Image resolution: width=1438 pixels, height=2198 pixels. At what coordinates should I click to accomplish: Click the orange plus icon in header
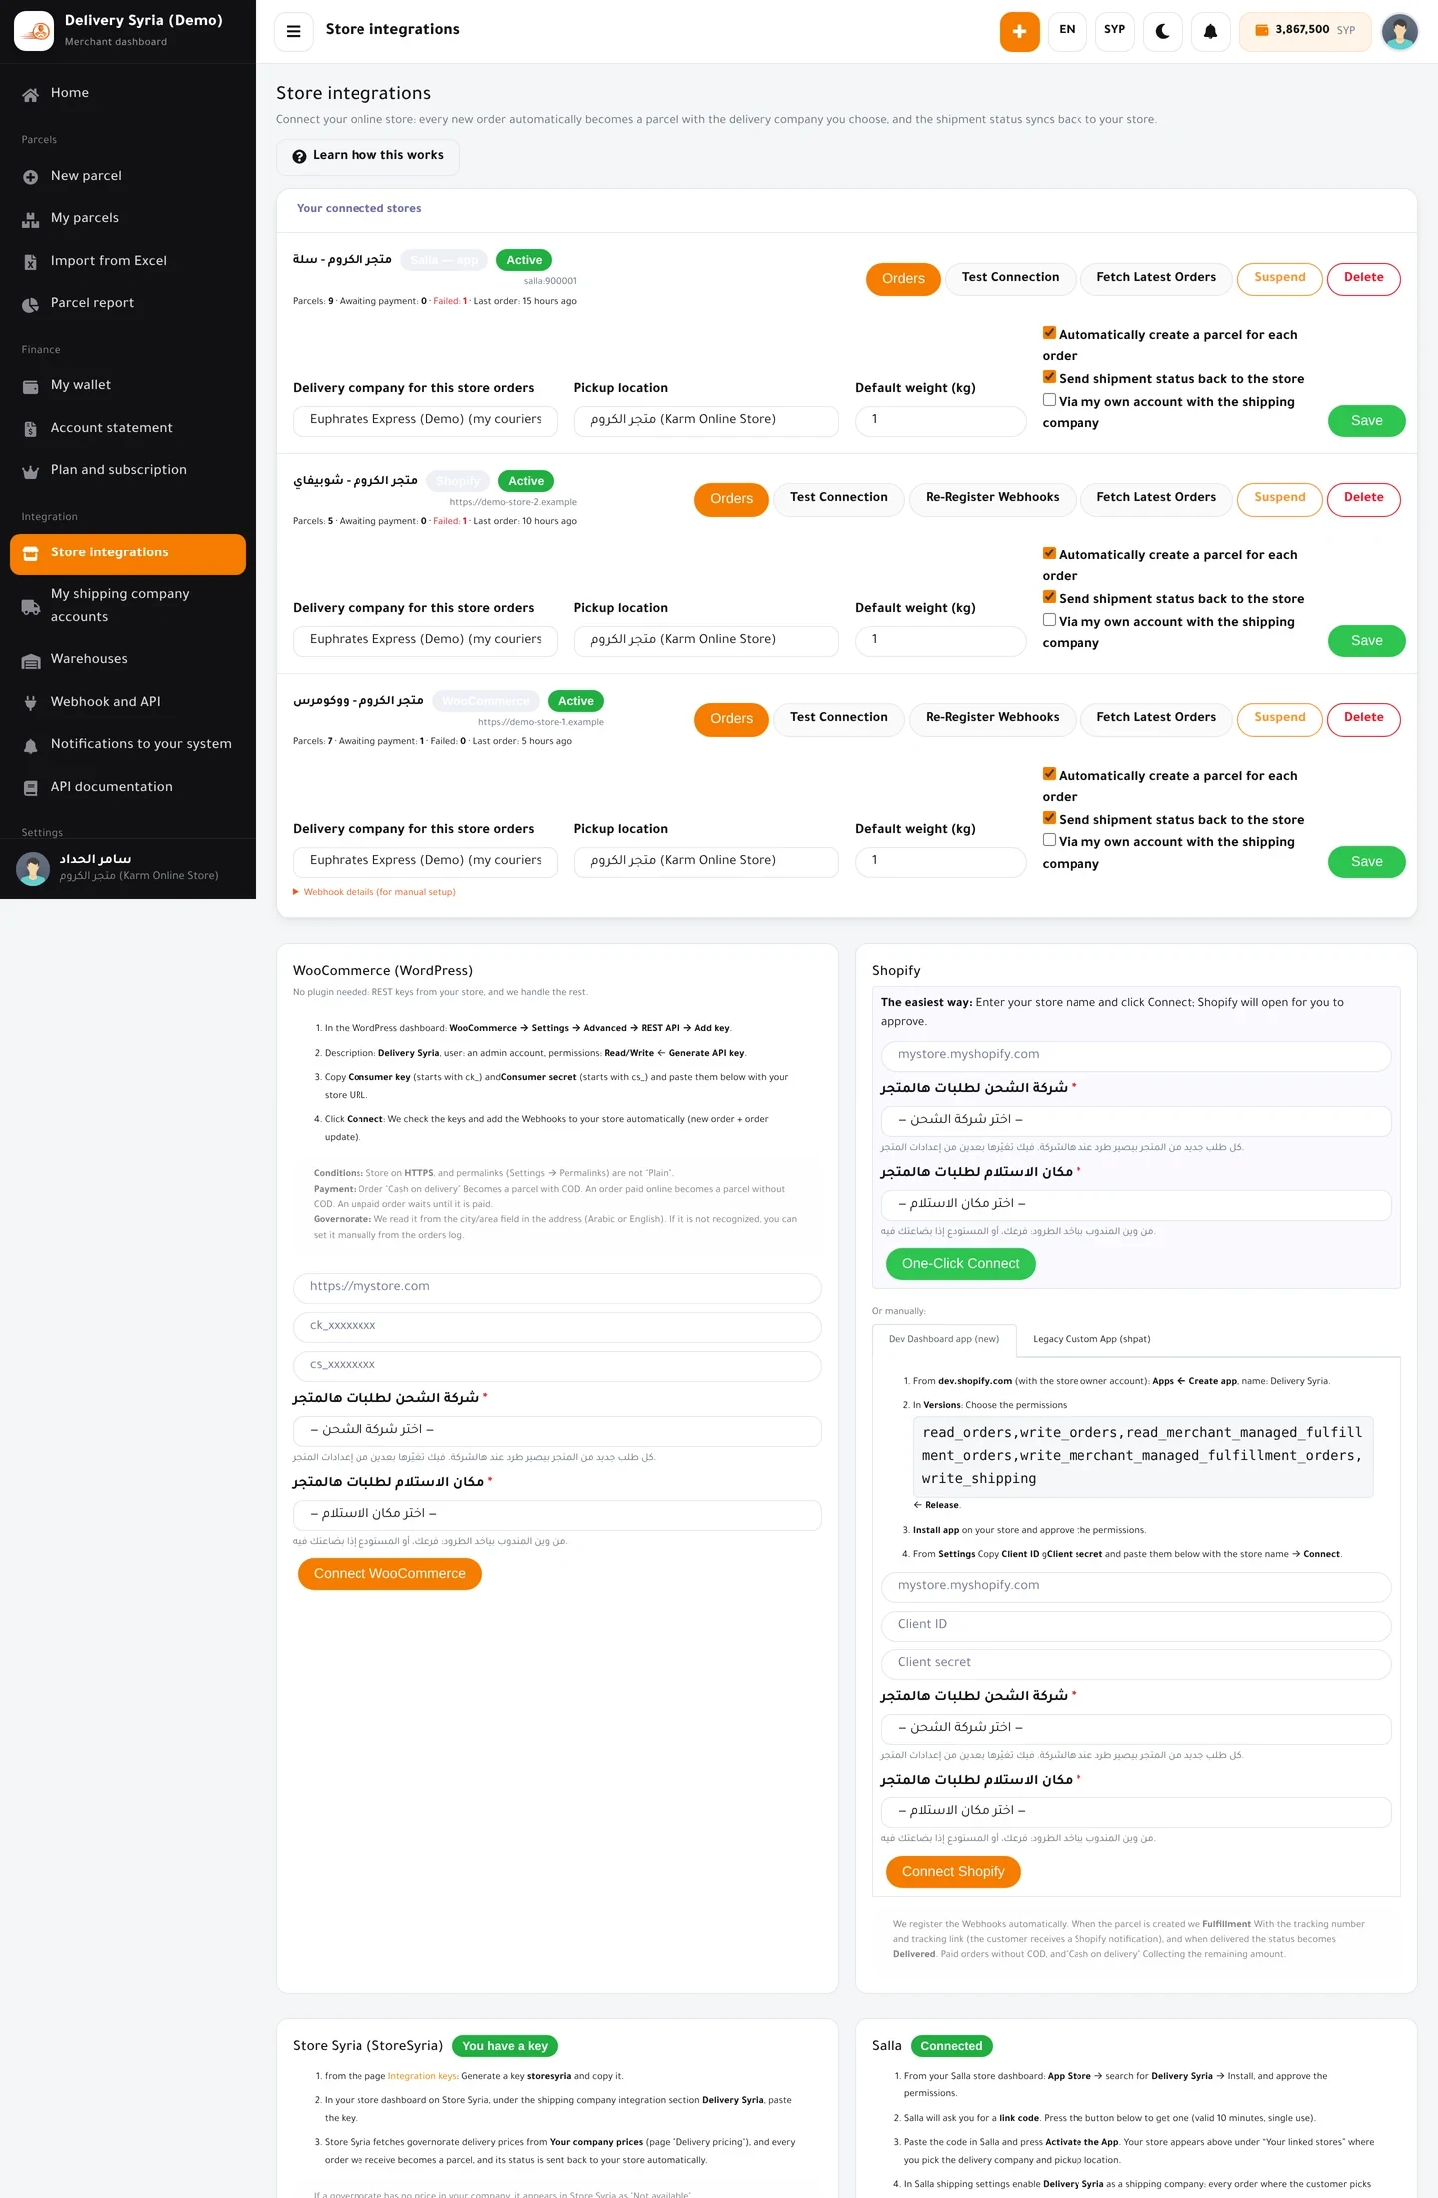[1019, 31]
